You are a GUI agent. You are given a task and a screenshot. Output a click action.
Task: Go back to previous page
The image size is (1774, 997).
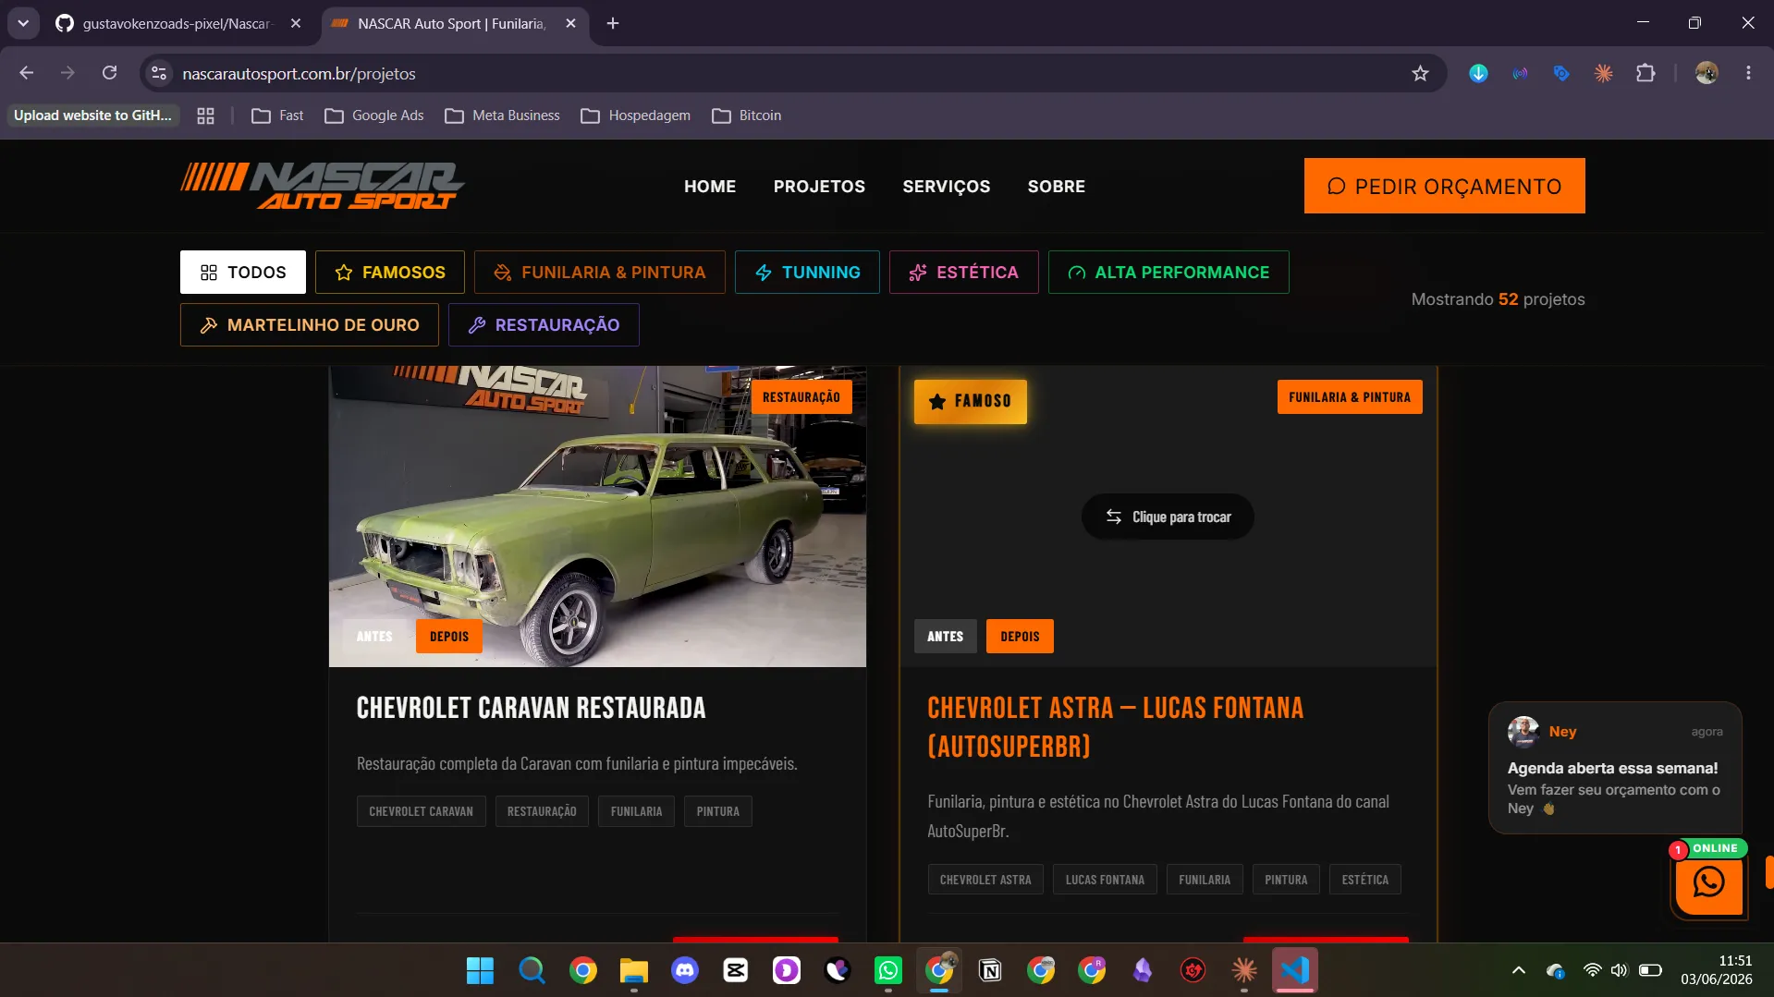[x=26, y=73]
